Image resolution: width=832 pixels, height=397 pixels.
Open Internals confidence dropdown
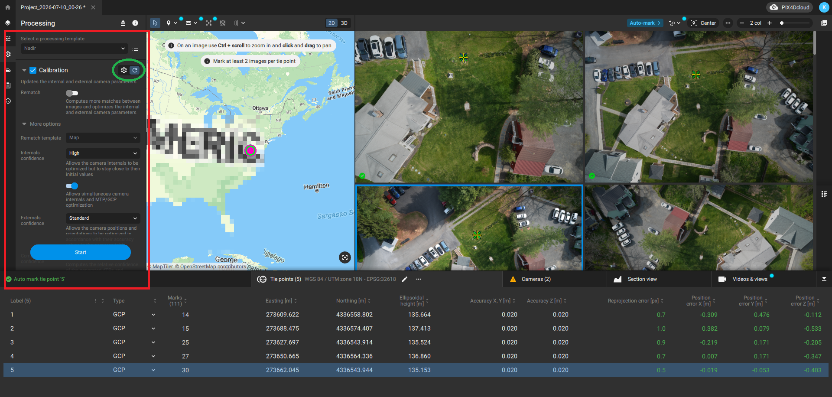(x=103, y=153)
